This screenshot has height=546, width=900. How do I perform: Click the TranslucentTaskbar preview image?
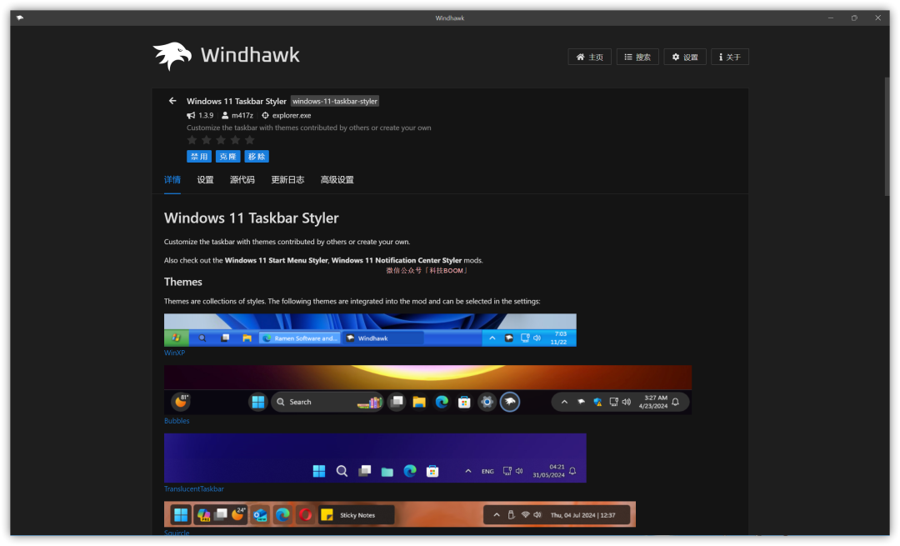[x=375, y=458]
